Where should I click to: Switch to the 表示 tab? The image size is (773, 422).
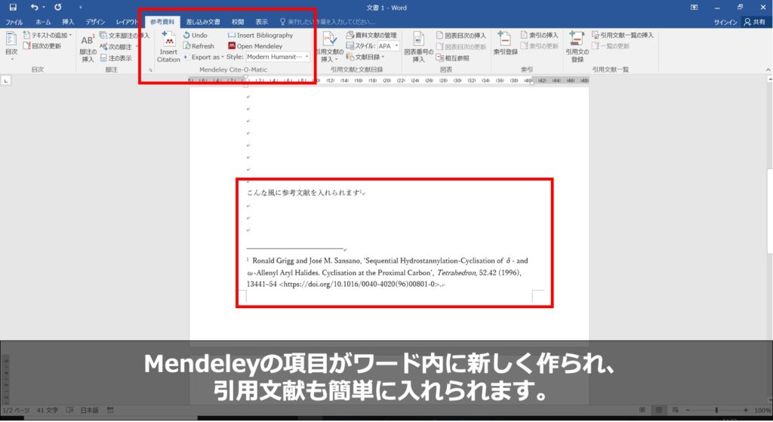click(x=261, y=22)
